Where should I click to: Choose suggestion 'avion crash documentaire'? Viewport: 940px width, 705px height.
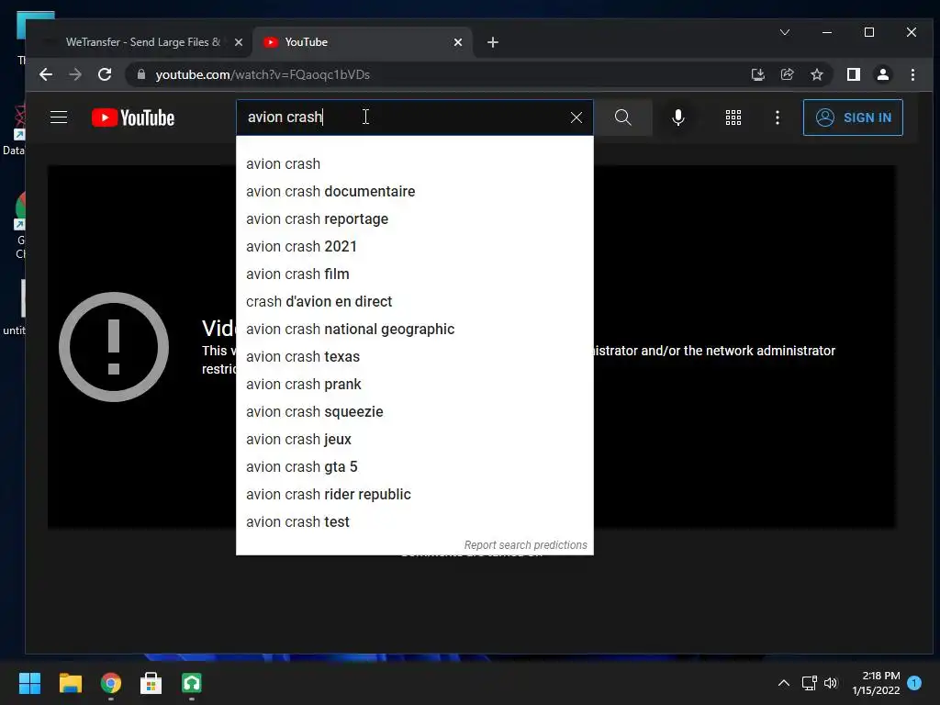click(415, 191)
